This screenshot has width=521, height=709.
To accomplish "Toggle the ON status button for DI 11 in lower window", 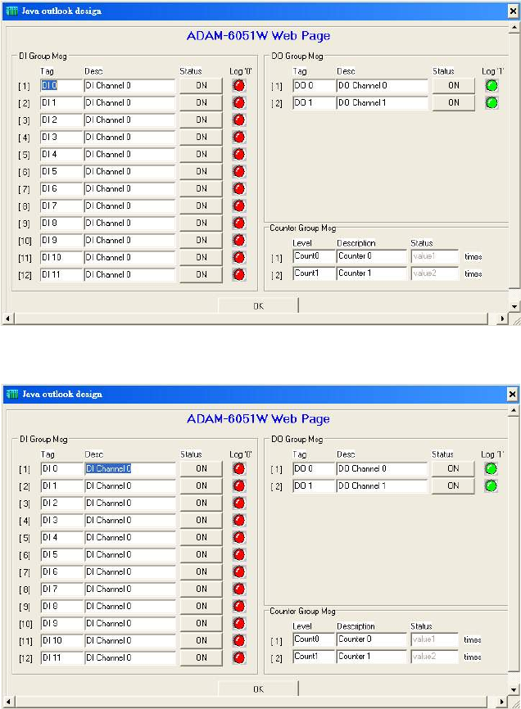I will (202, 657).
